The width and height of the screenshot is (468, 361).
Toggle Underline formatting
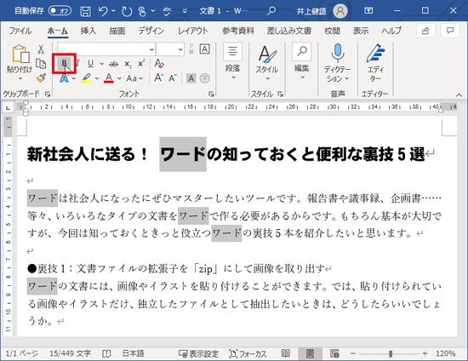coord(91,63)
